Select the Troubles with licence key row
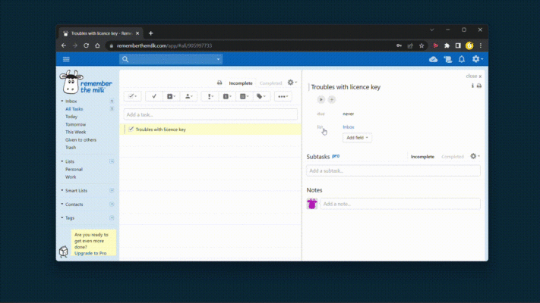 point(210,130)
